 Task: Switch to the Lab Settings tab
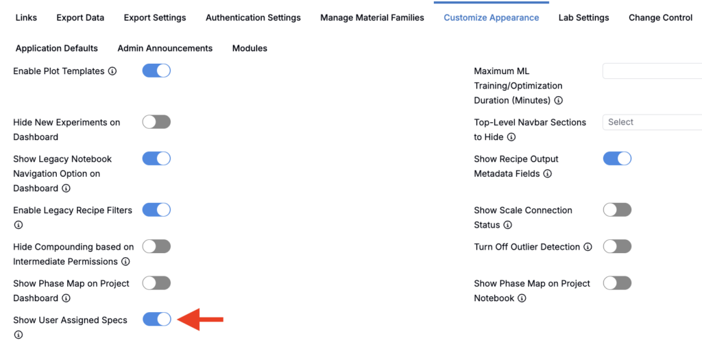583,18
